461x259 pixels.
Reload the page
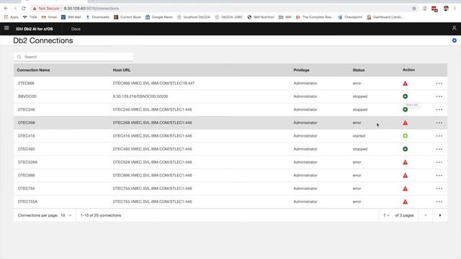point(24,8)
